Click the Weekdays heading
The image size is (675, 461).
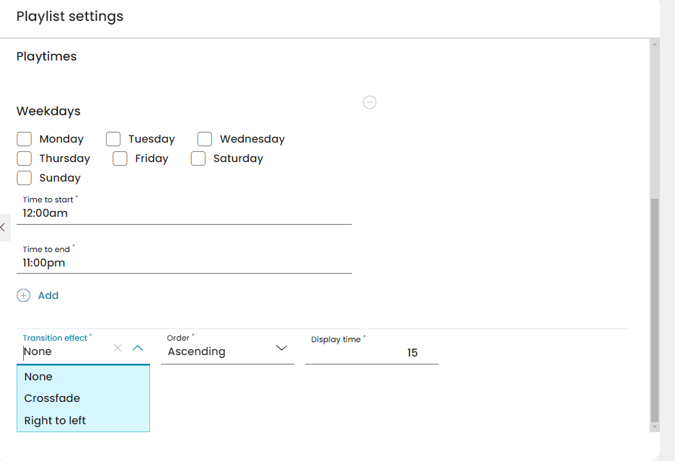click(48, 111)
